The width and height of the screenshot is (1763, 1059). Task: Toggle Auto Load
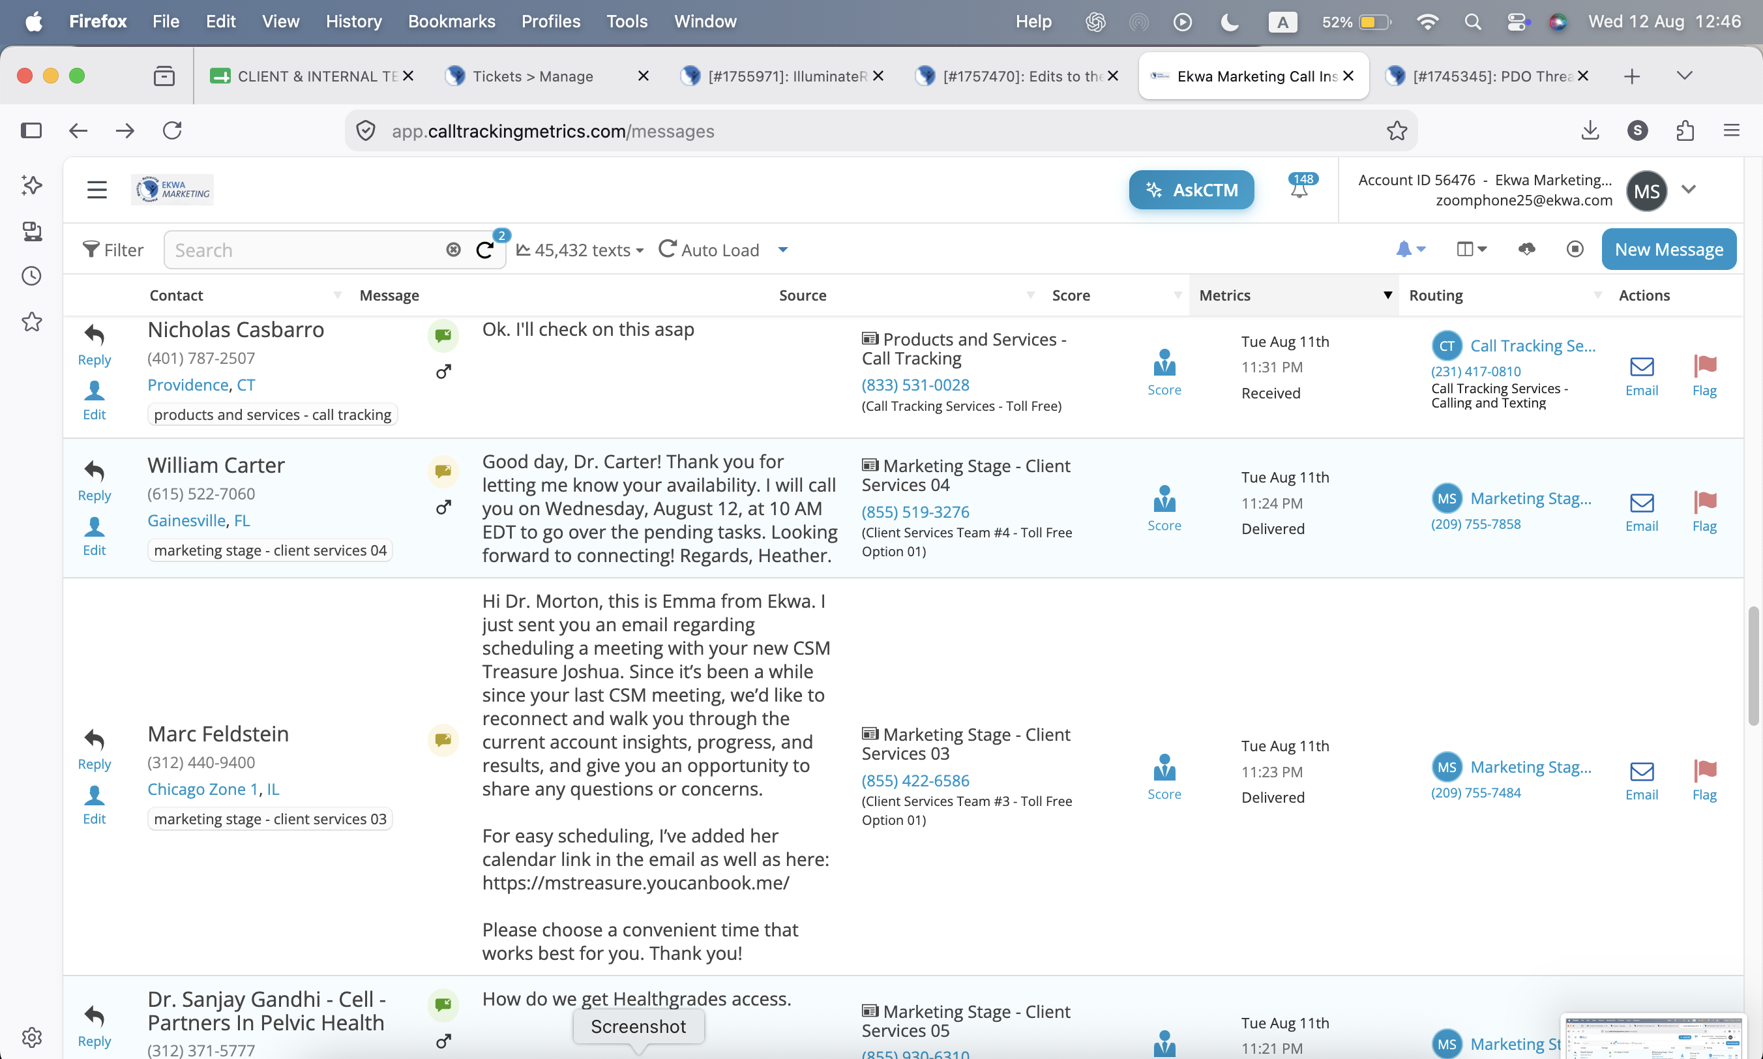pyautogui.click(x=709, y=249)
